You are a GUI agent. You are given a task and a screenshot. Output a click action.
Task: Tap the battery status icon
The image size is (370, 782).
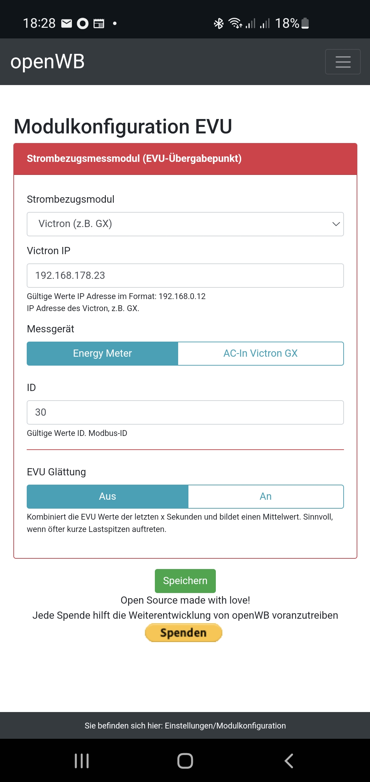(305, 23)
